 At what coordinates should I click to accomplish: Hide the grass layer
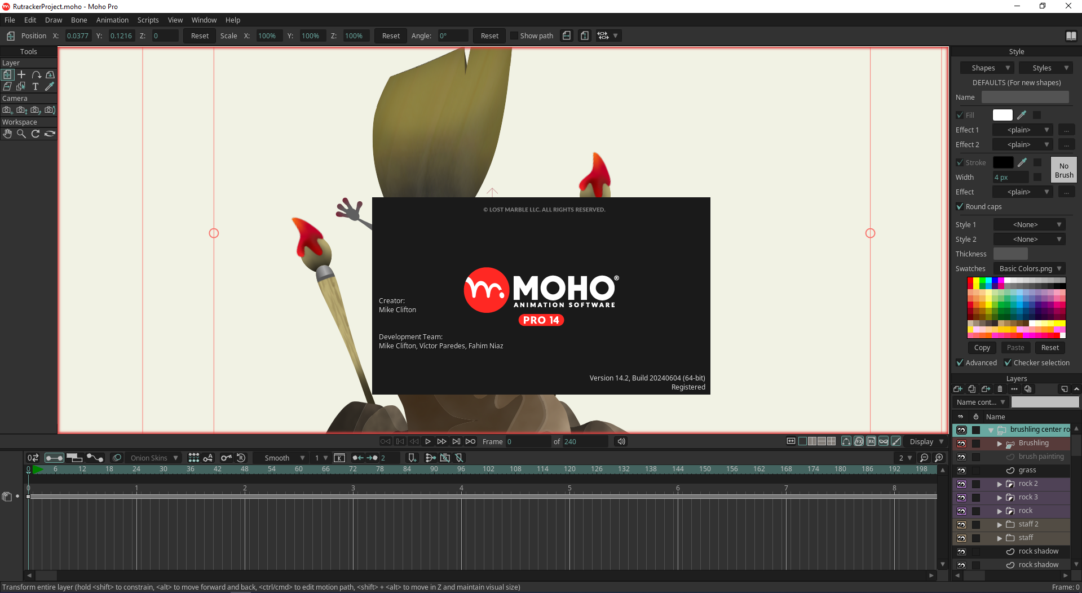(961, 470)
